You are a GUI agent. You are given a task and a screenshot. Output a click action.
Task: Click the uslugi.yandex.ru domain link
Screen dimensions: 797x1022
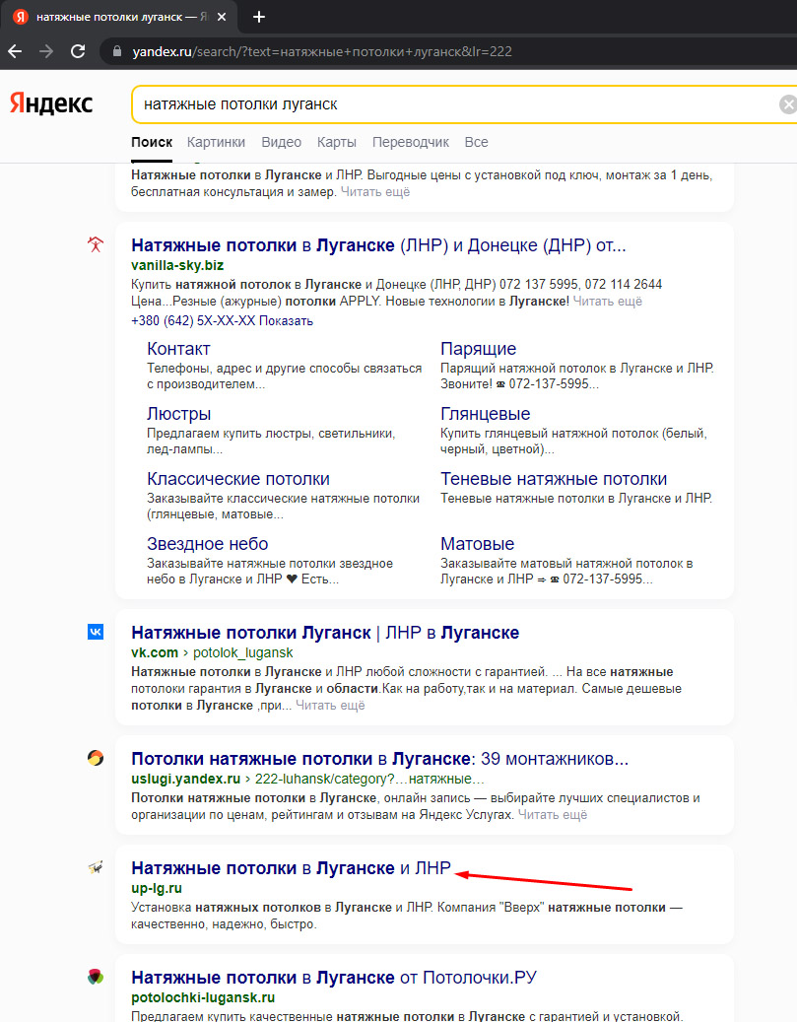coord(186,779)
